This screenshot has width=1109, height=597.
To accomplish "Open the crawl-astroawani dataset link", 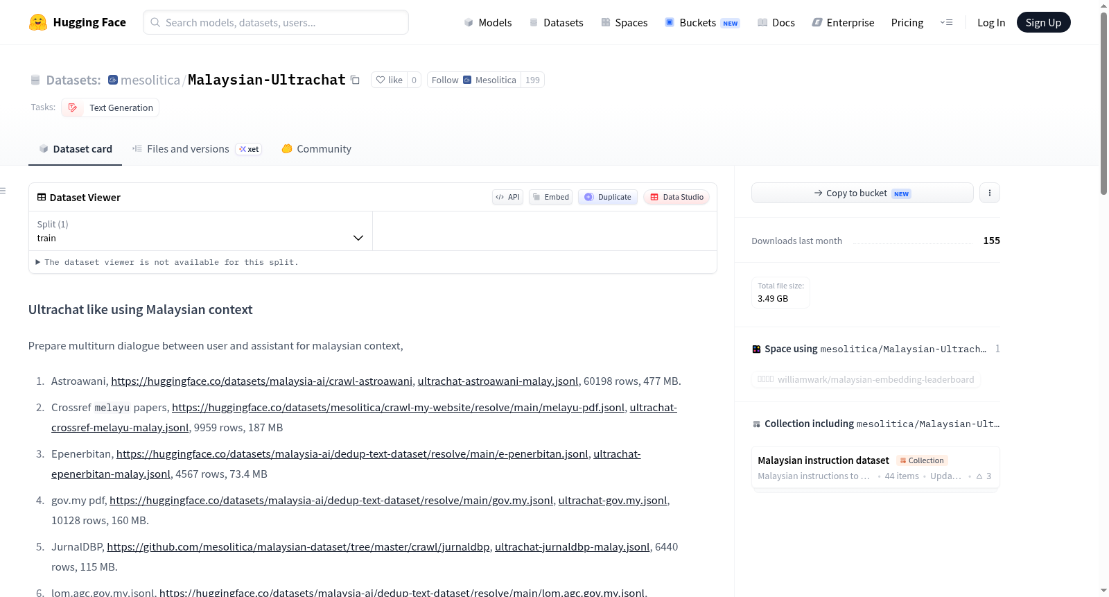I will pos(262,381).
